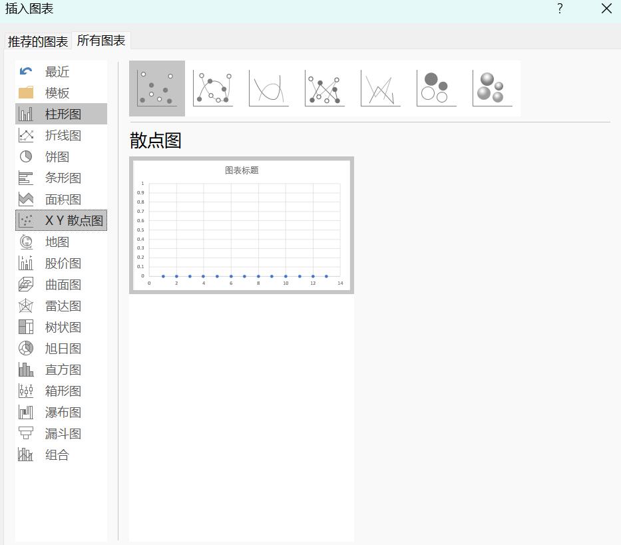Select the 曲面图 surface chart category
621x545 pixels.
(61, 284)
